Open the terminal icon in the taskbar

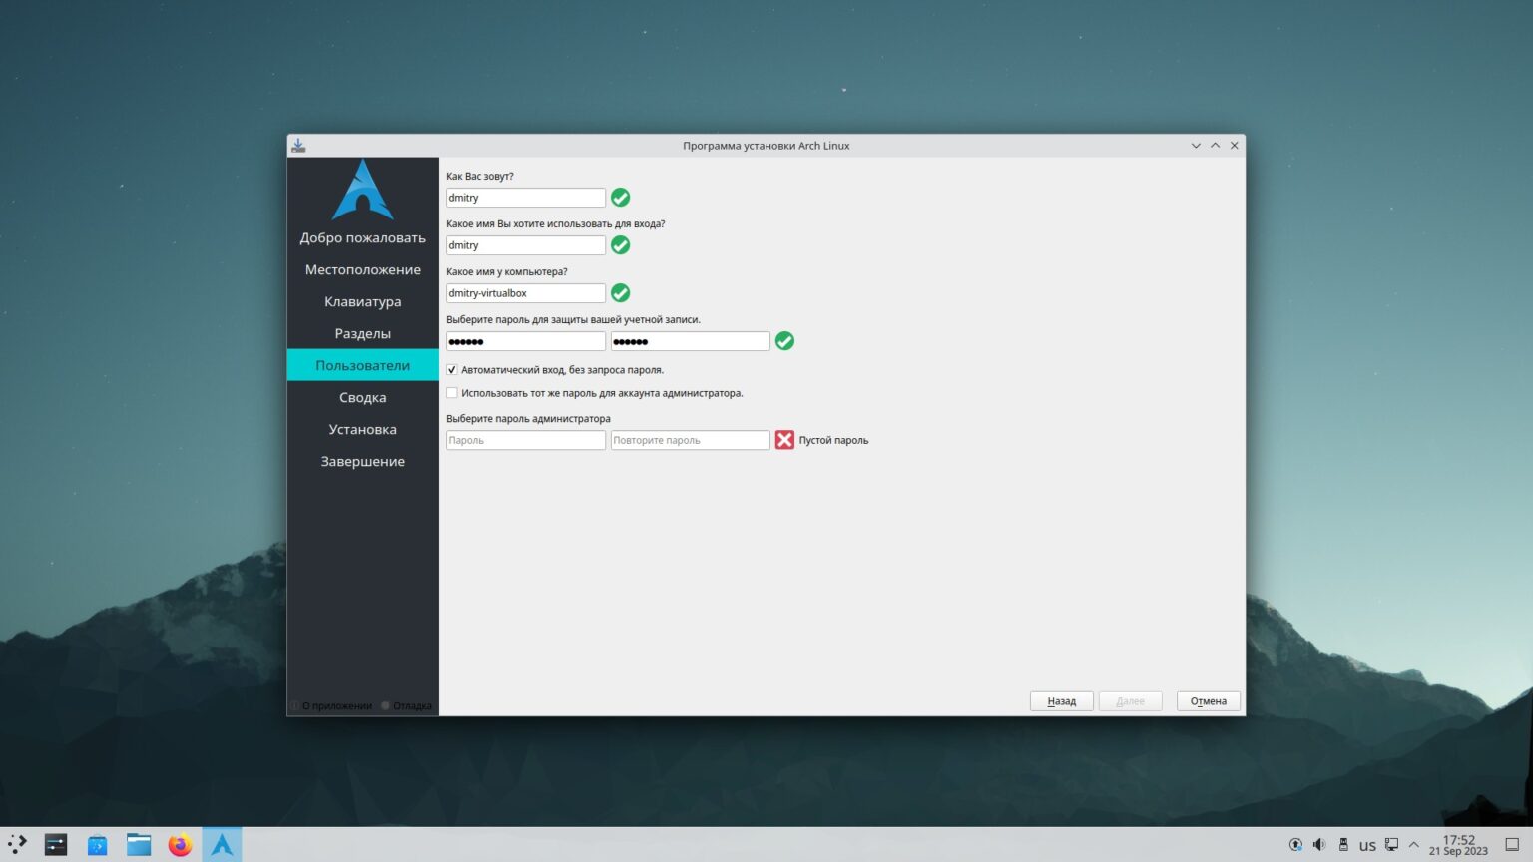point(55,845)
